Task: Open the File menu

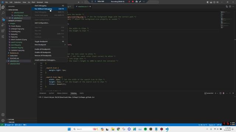Action: (x=7, y=2)
